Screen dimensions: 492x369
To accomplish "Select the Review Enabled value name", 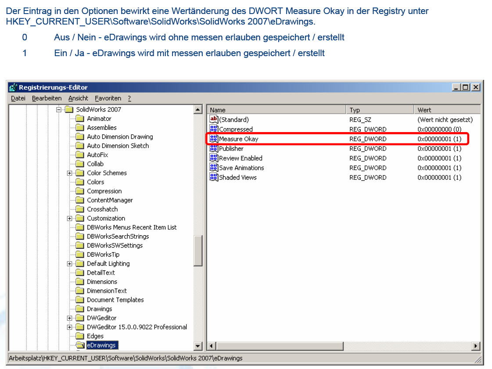I will 241,158.
